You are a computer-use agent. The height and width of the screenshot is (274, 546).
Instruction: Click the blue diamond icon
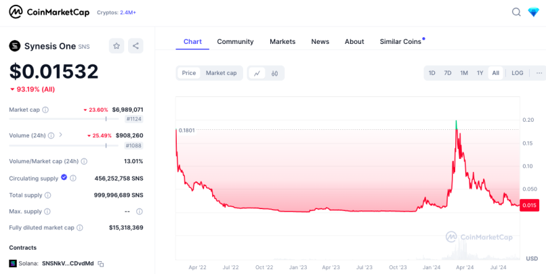pos(533,12)
